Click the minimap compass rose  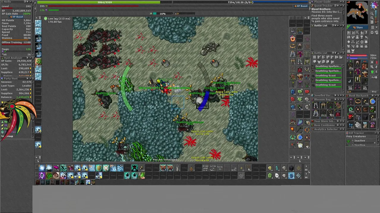coord(374,5)
